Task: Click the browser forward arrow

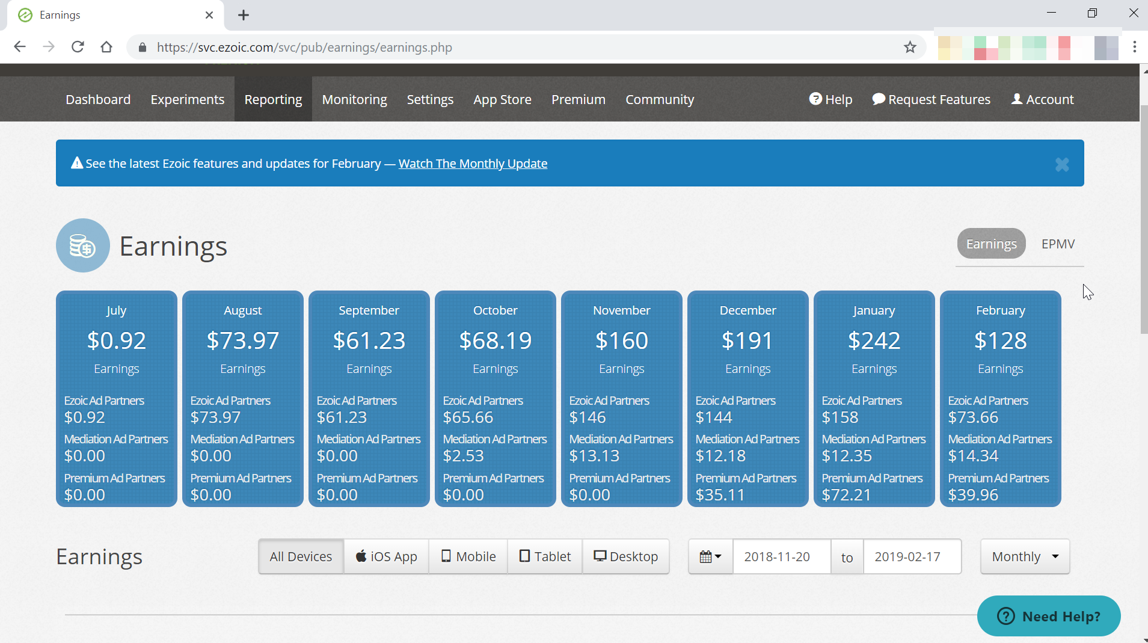Action: pos(48,47)
